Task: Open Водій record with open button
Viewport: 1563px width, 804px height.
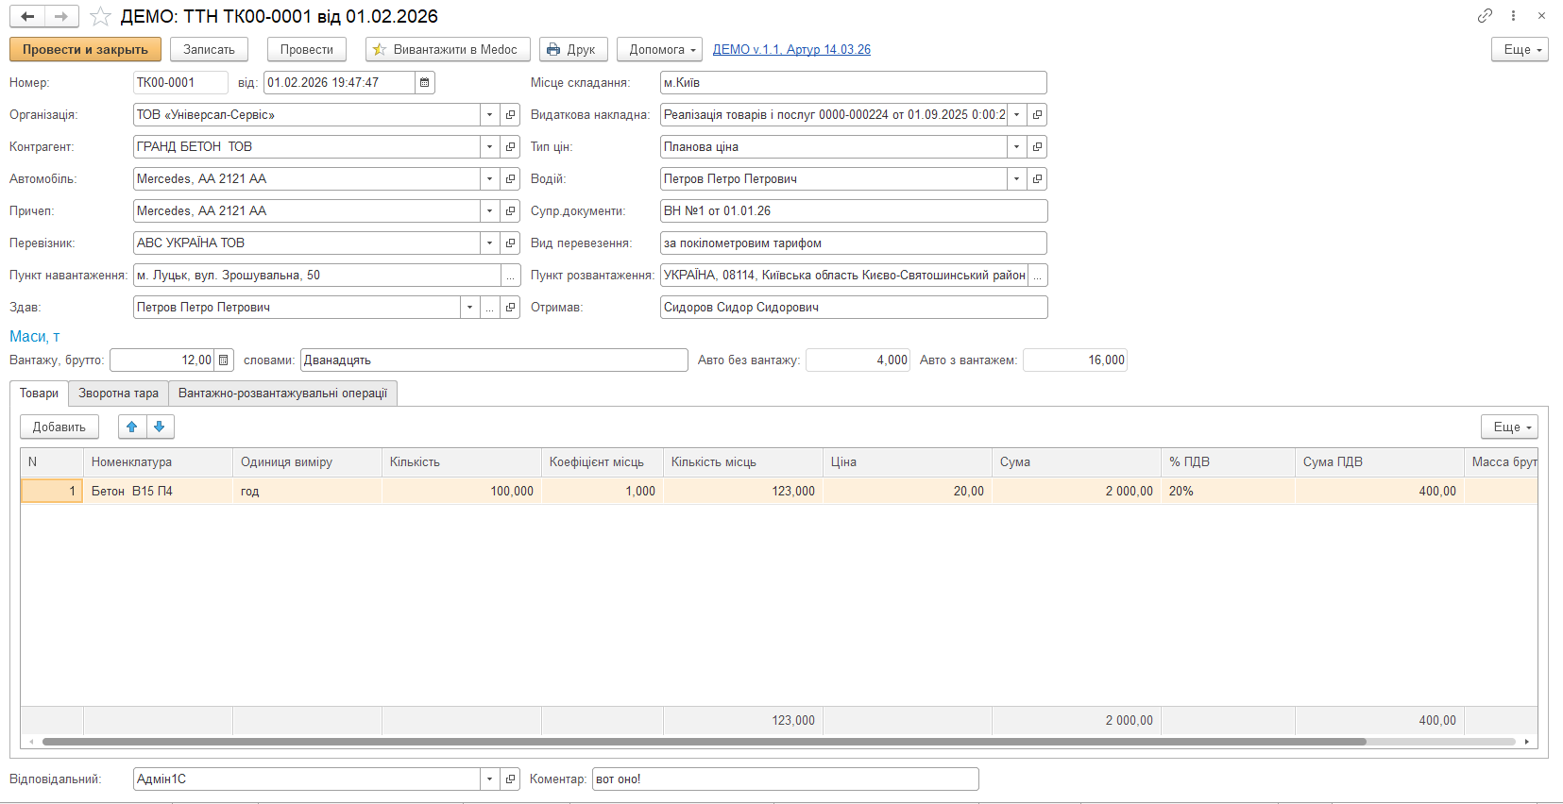Action: pos(1037,179)
